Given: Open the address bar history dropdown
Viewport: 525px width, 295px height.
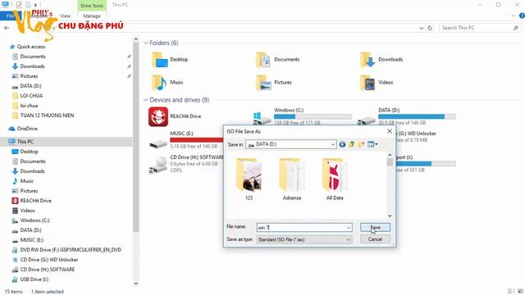Looking at the screenshot, I should pyautogui.click(x=422, y=28).
